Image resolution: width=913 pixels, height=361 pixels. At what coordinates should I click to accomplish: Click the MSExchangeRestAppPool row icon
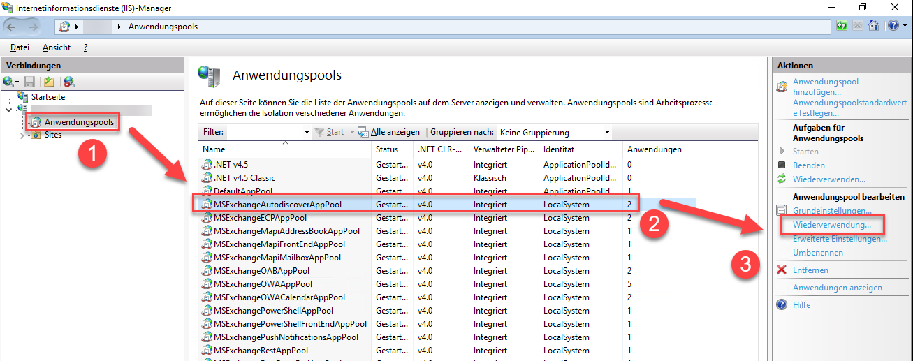[207, 351]
